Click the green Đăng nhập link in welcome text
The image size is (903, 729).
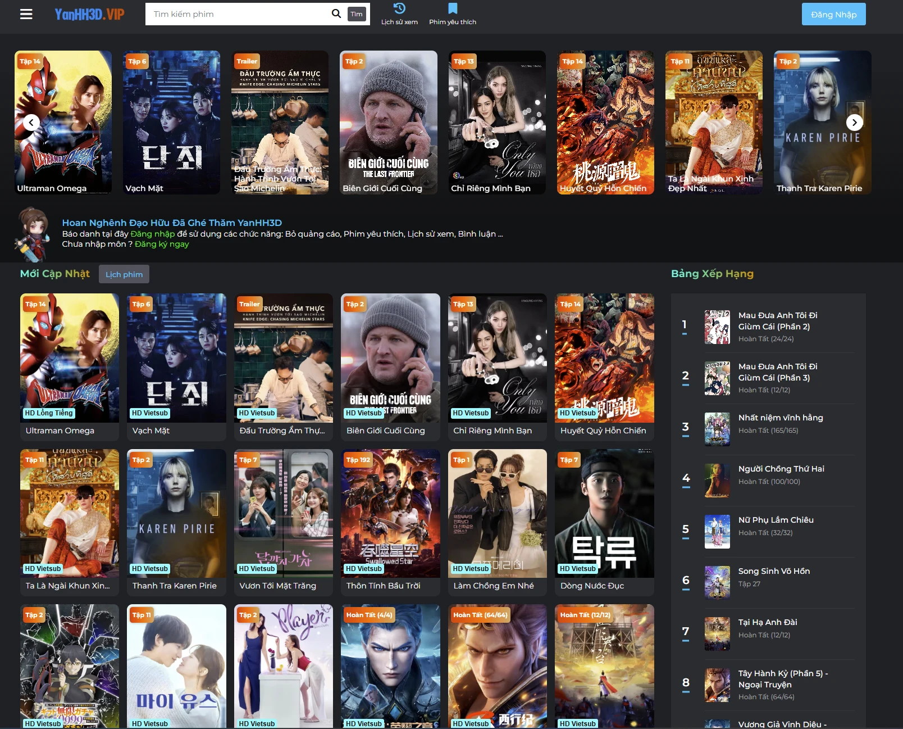point(153,234)
